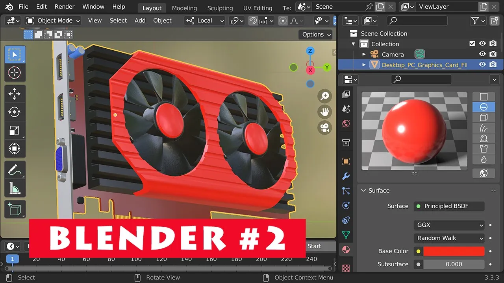Click the pan view hand icon
The image size is (504, 283).
[x=325, y=112]
